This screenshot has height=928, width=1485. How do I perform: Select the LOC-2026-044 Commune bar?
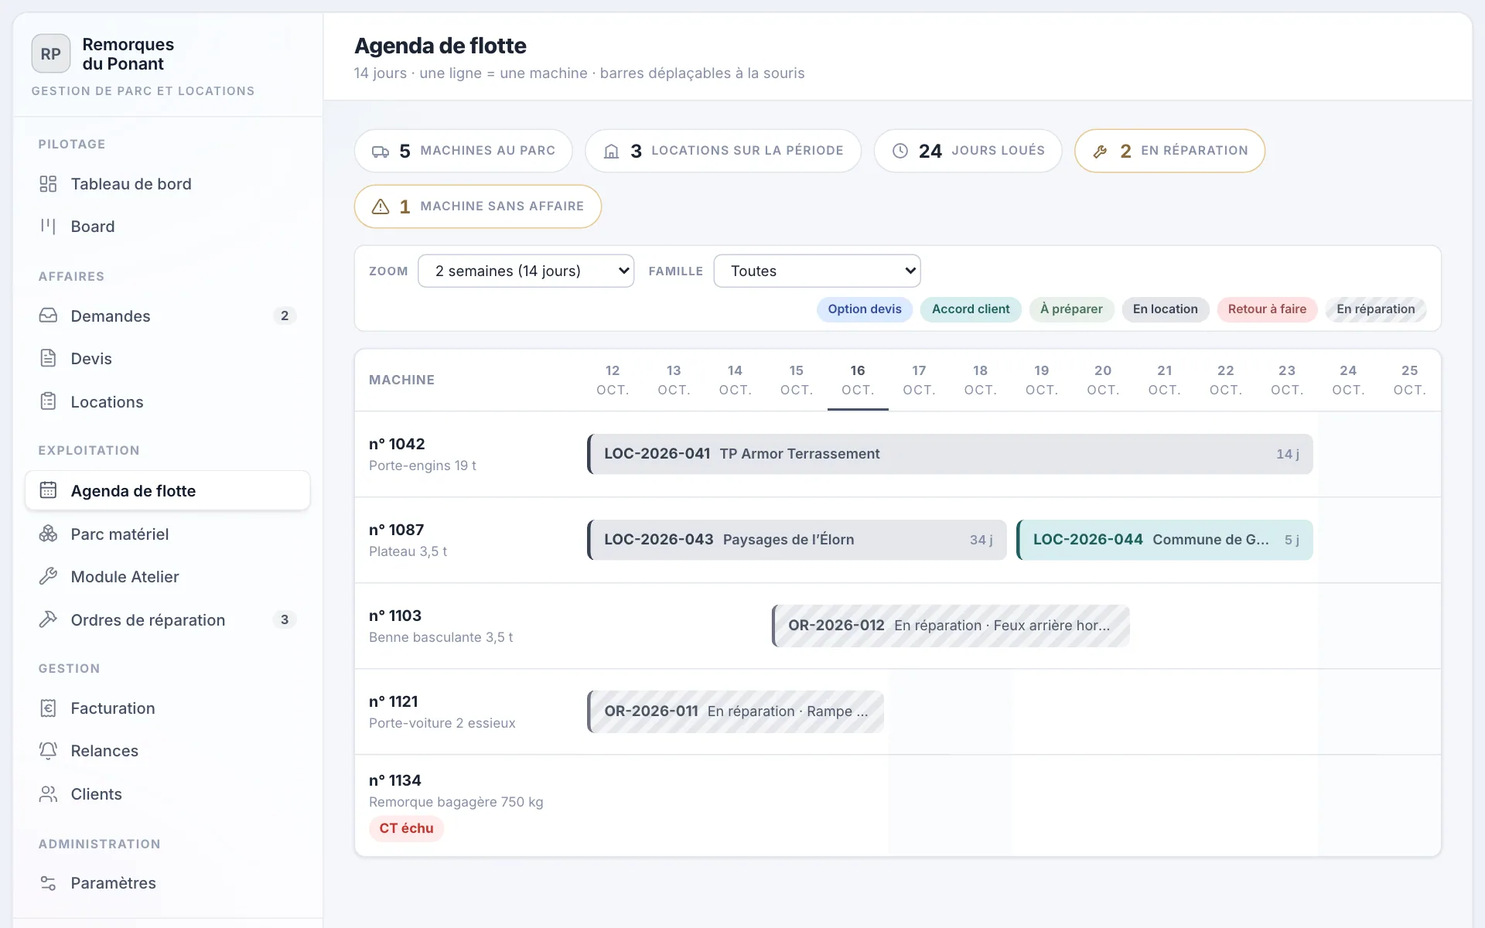pos(1165,540)
